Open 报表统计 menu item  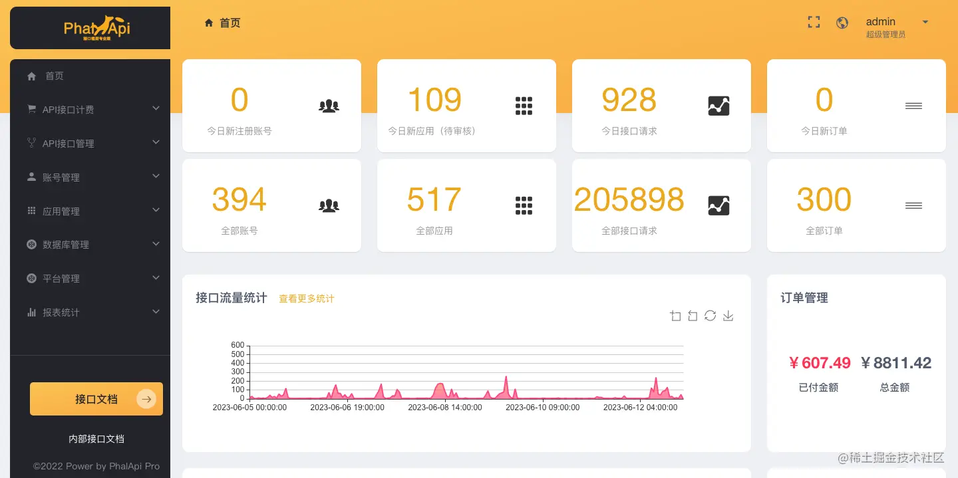pos(90,312)
